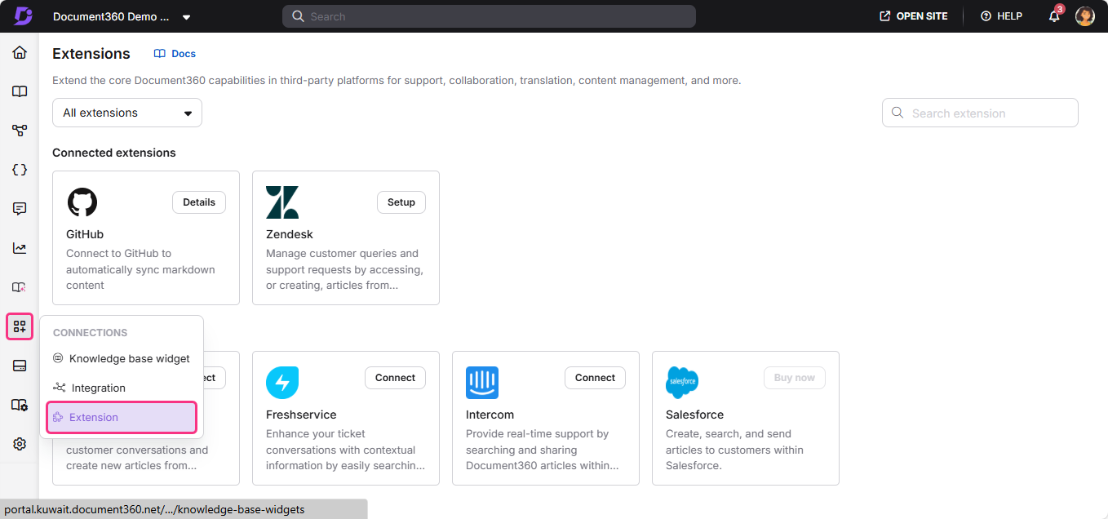
Task: Expand the project switcher next to Document360 Demo
Action: (186, 16)
